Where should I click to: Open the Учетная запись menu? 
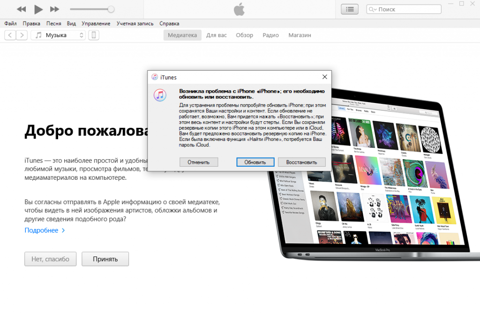click(x=135, y=23)
